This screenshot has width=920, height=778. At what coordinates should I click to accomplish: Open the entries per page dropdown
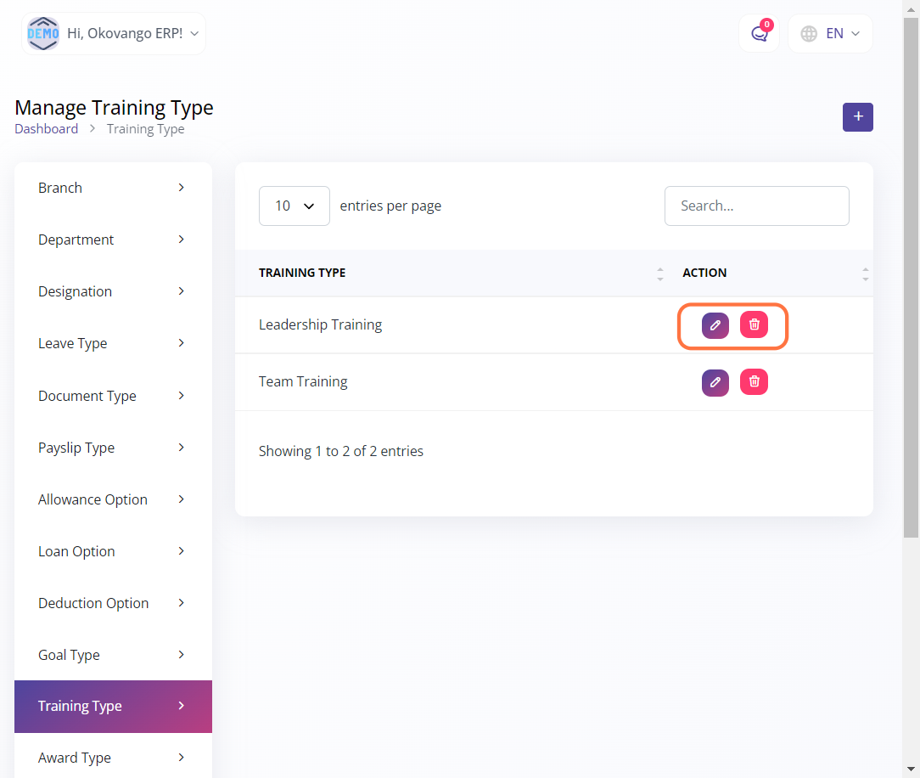[294, 206]
